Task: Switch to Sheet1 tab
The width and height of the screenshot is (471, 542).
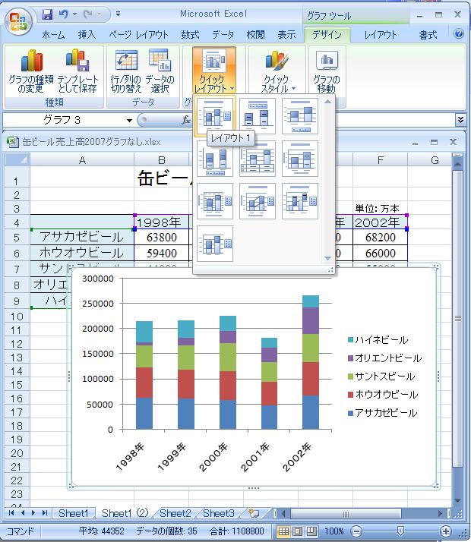Action: pyautogui.click(x=74, y=513)
